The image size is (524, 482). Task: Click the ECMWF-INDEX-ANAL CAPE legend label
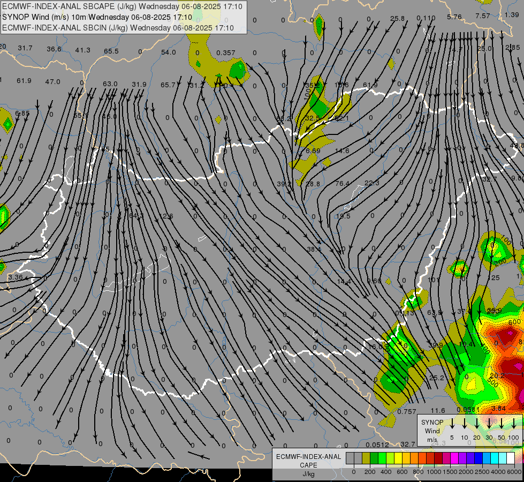coord(308,461)
